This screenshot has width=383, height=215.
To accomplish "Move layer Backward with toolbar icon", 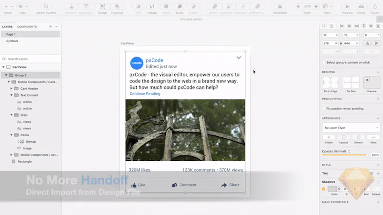I will (x=86, y=6).
